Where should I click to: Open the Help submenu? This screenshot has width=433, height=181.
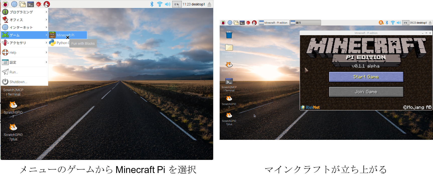pos(25,52)
